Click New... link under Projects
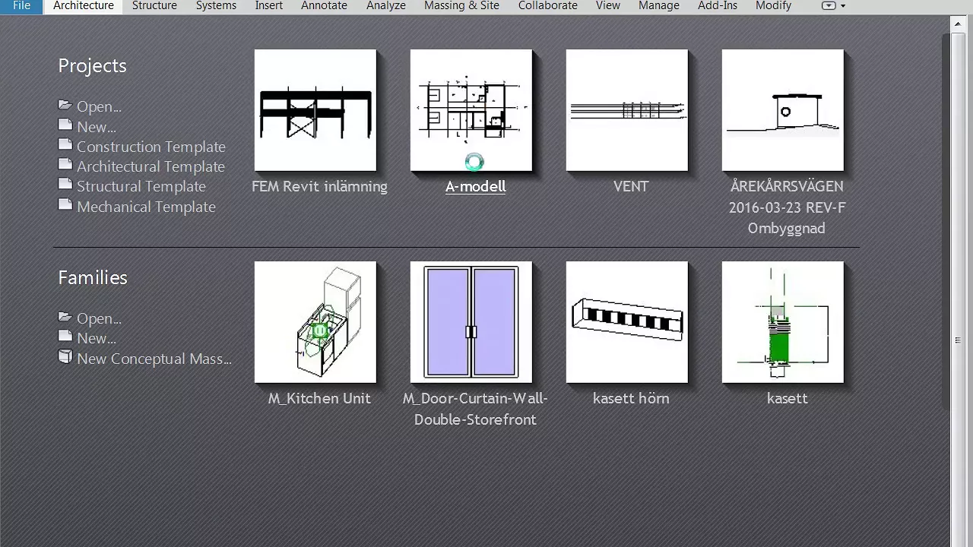 [97, 127]
